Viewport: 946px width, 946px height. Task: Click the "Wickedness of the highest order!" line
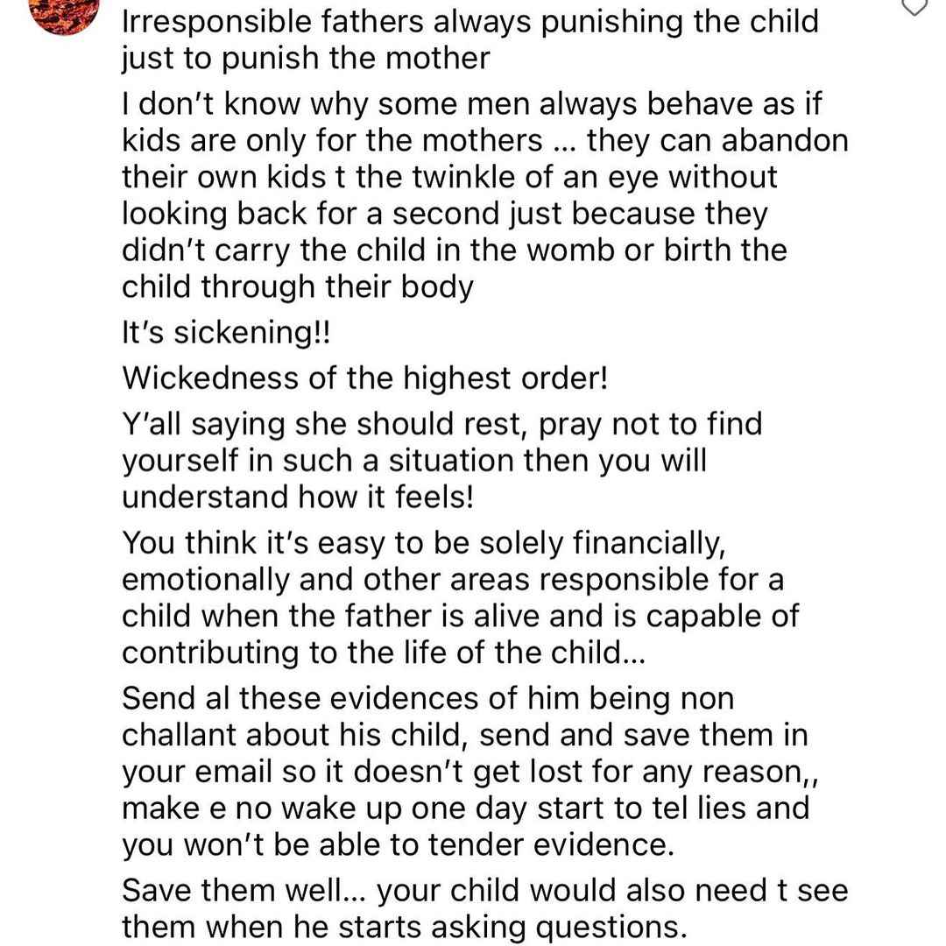[x=365, y=378]
